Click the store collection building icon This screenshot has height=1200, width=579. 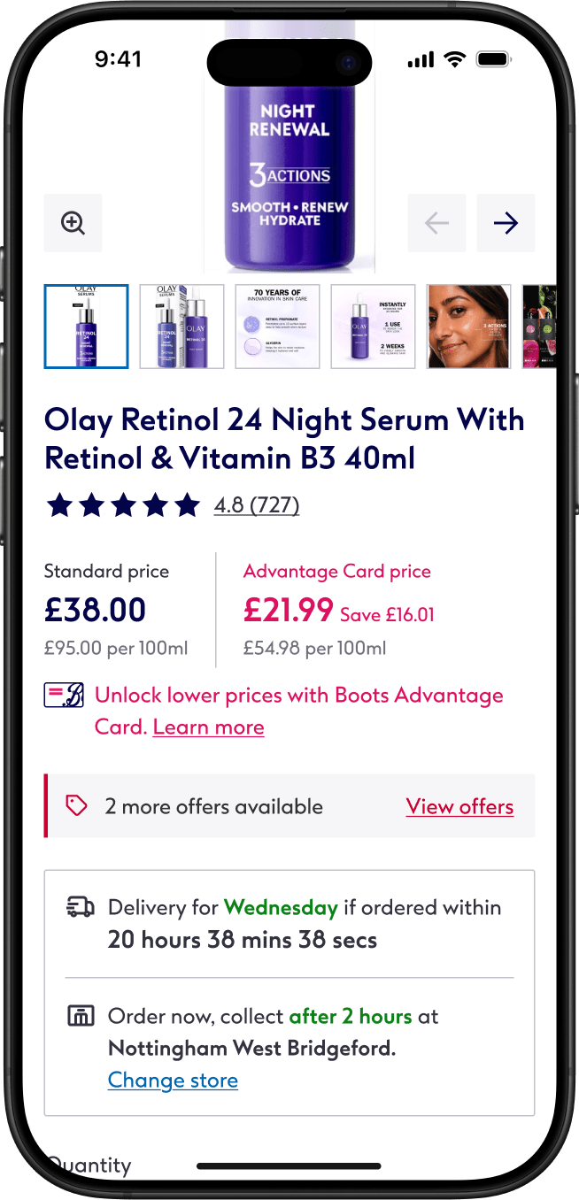coord(81,1015)
